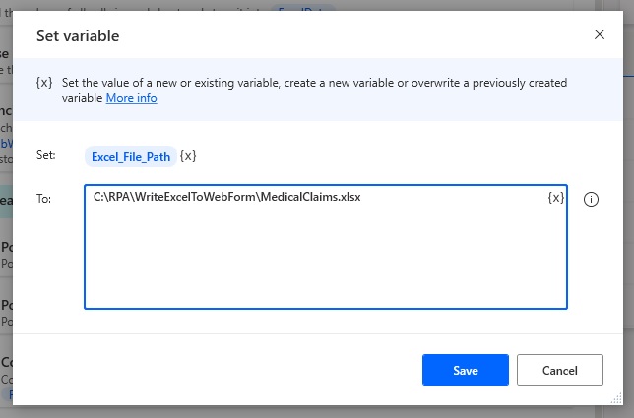Open the More info link

(131, 98)
